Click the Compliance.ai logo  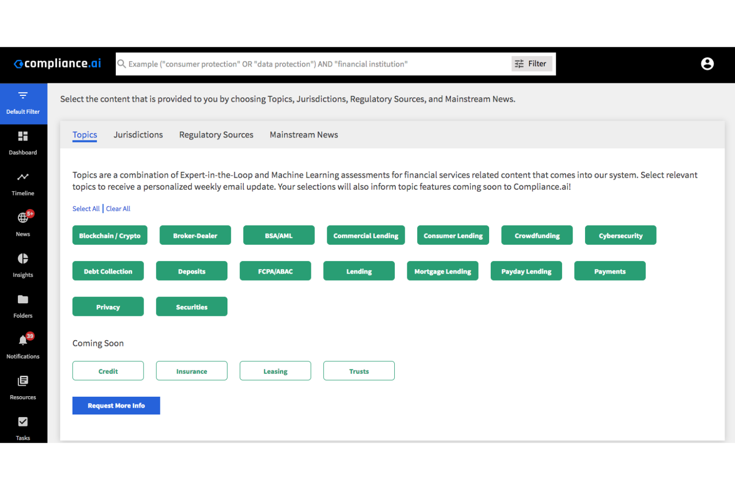pyautogui.click(x=57, y=64)
